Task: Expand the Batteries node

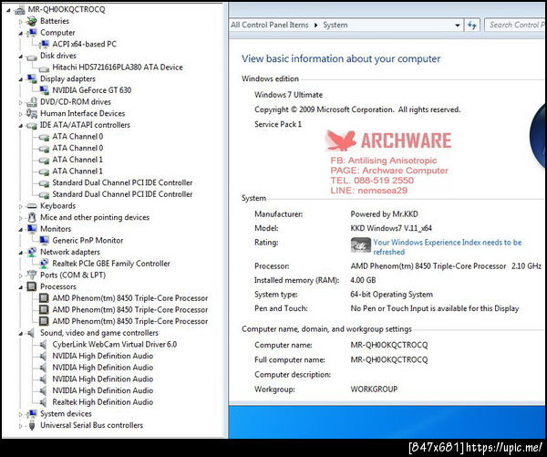Action: click(x=21, y=22)
